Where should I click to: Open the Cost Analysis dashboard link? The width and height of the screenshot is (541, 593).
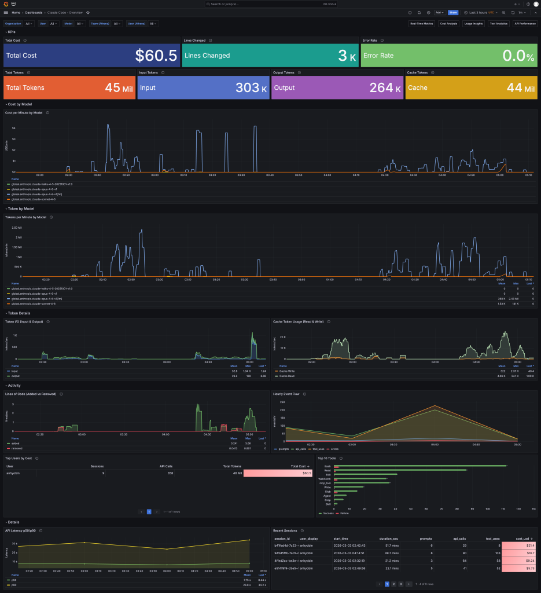point(448,24)
